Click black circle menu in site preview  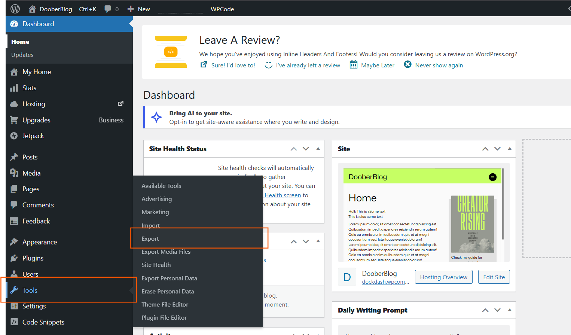pyautogui.click(x=493, y=177)
